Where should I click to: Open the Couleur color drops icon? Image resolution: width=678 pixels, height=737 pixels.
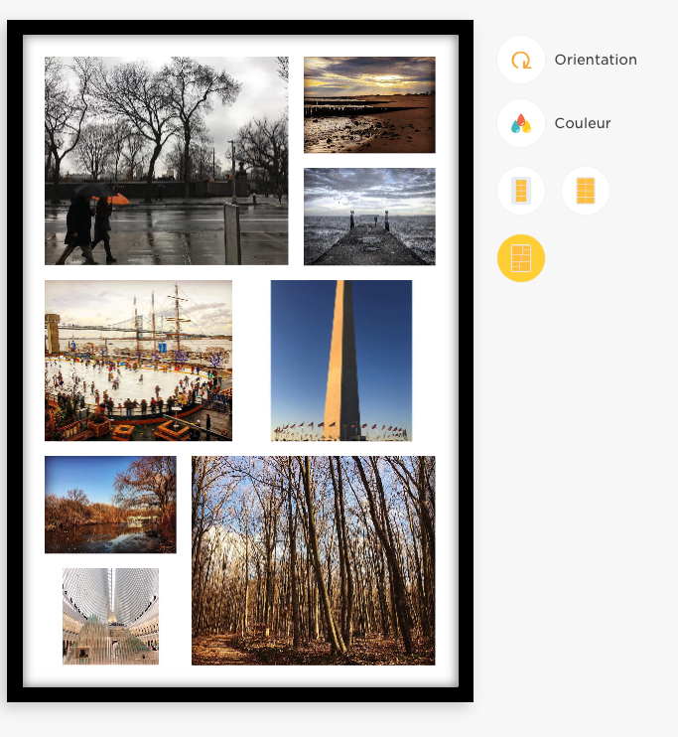click(520, 123)
